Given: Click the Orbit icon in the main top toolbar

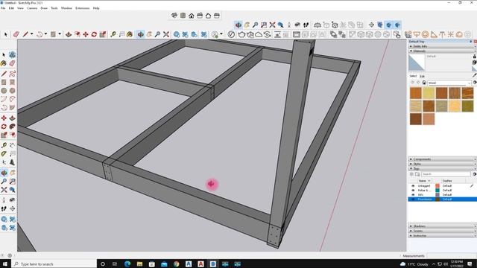Looking at the screenshot, I should (141, 34).
